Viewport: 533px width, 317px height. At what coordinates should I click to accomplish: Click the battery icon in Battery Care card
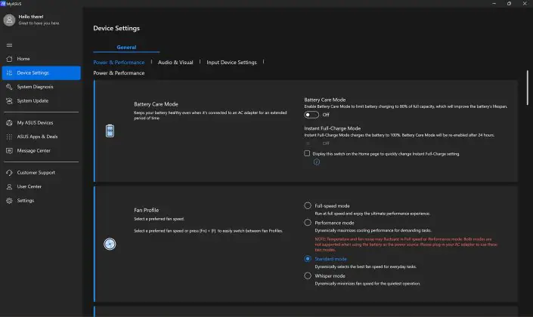point(110,131)
